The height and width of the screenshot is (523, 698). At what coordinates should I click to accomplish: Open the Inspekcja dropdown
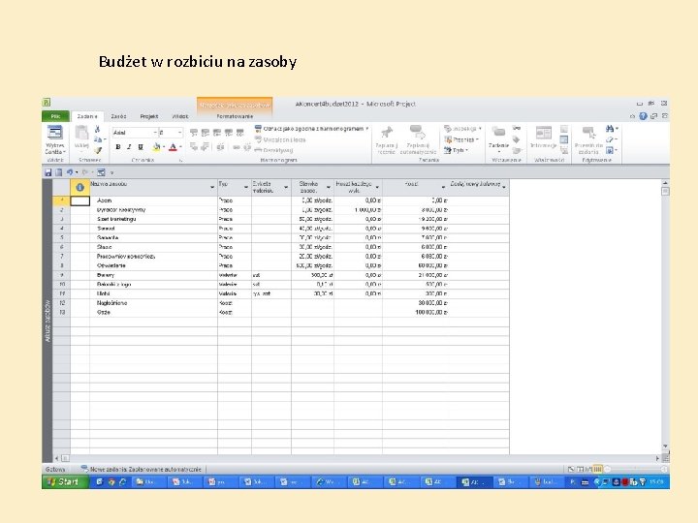[462, 129]
